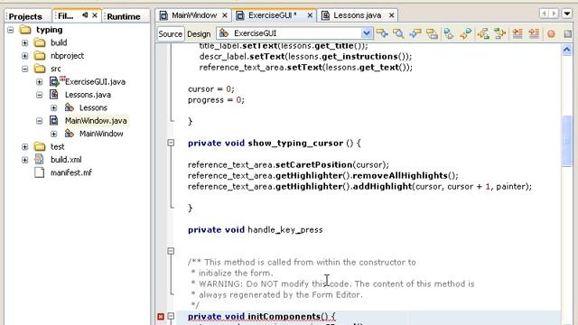Click the MainWindow.java file icon in the tree
The width and height of the screenshot is (578, 325).
(x=54, y=120)
